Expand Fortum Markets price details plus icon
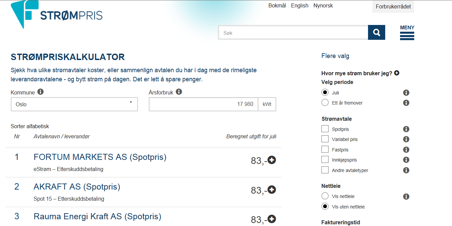This screenshot has height=226, width=452. tap(272, 160)
